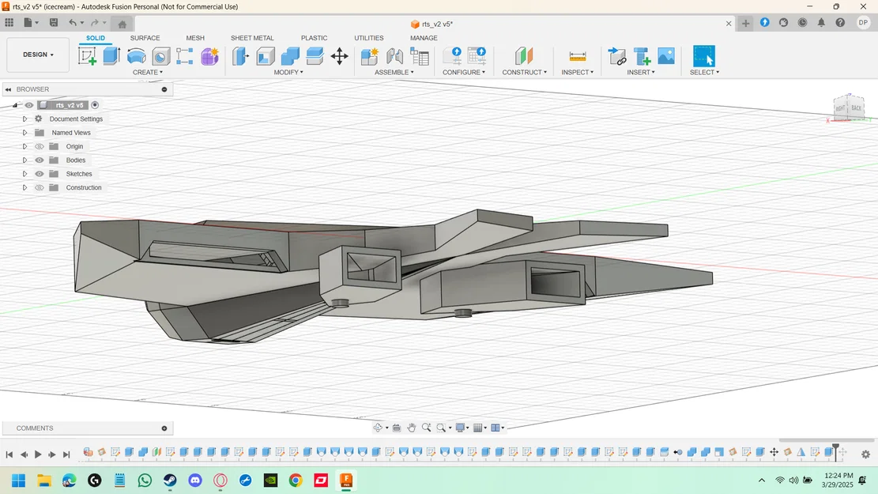The image size is (878, 494).
Task: Expand the Document Settings node
Action: pyautogui.click(x=24, y=119)
